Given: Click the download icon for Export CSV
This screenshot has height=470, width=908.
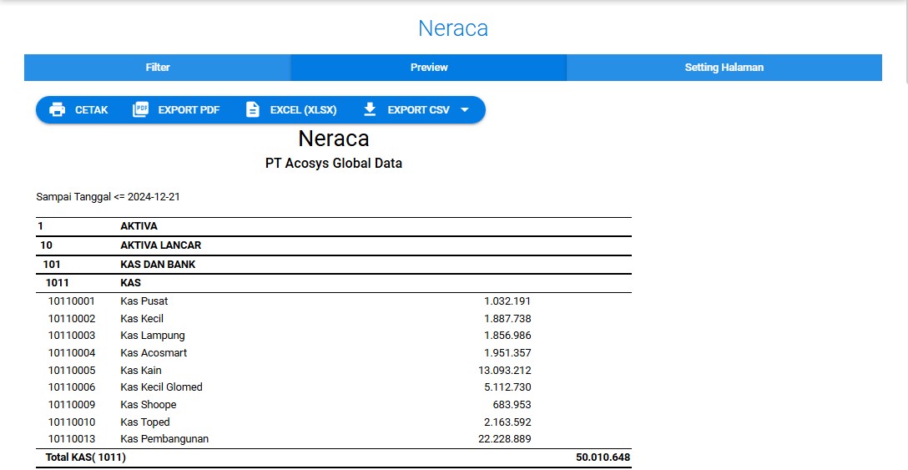Looking at the screenshot, I should (x=370, y=110).
